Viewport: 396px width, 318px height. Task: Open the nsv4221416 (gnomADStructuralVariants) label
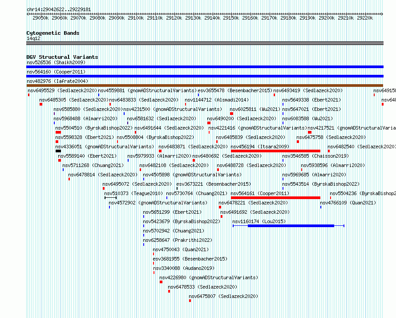click(x=258, y=128)
